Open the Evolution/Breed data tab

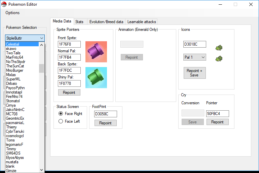(106, 22)
